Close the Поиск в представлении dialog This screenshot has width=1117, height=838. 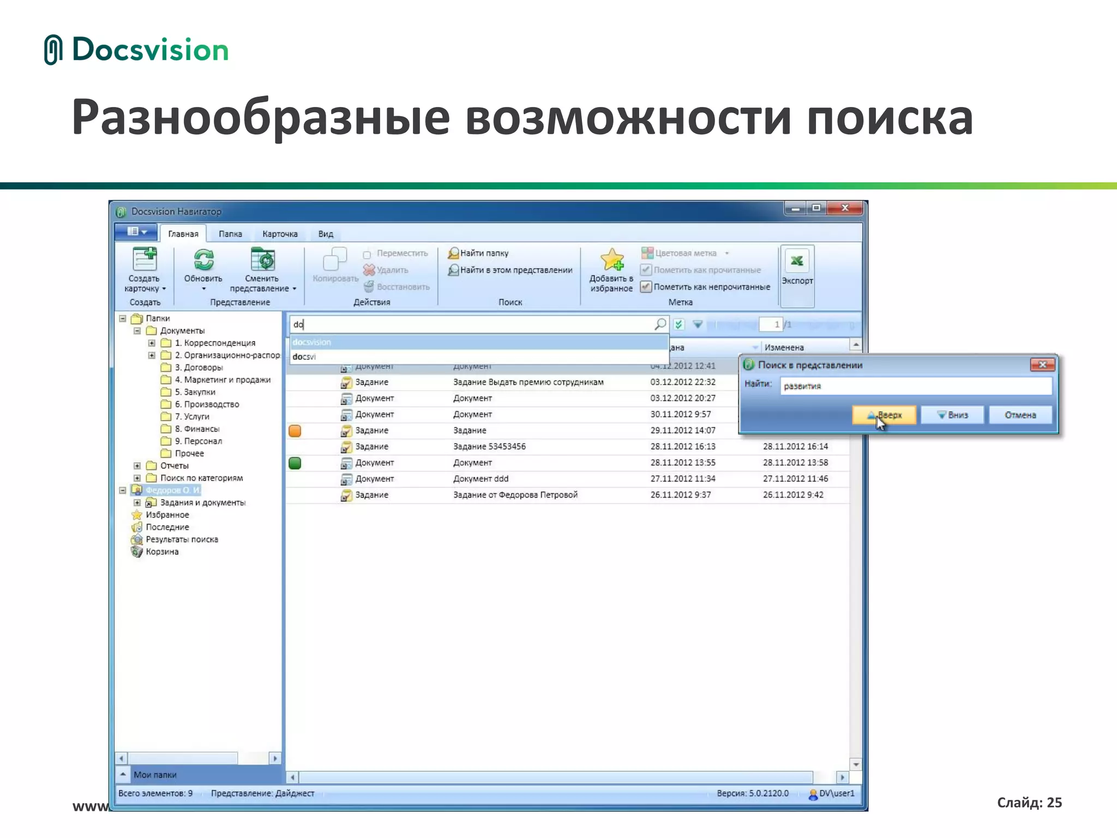point(1042,364)
